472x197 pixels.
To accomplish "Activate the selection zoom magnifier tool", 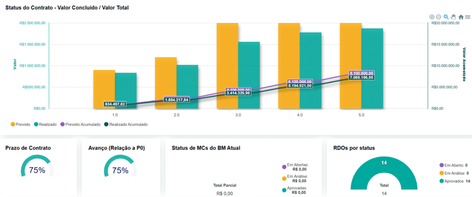I will point(446,17).
